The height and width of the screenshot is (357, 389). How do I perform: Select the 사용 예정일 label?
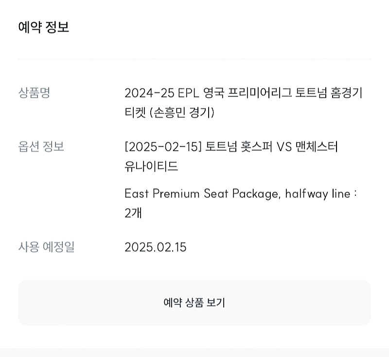(46, 247)
